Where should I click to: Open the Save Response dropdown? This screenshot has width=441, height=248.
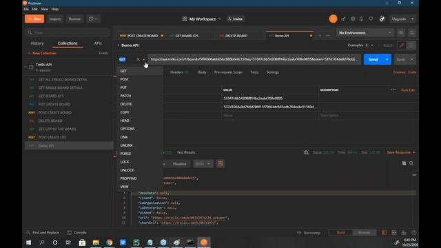pyautogui.click(x=401, y=152)
